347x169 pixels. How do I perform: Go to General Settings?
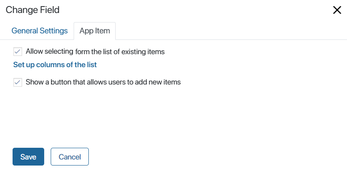39,31
